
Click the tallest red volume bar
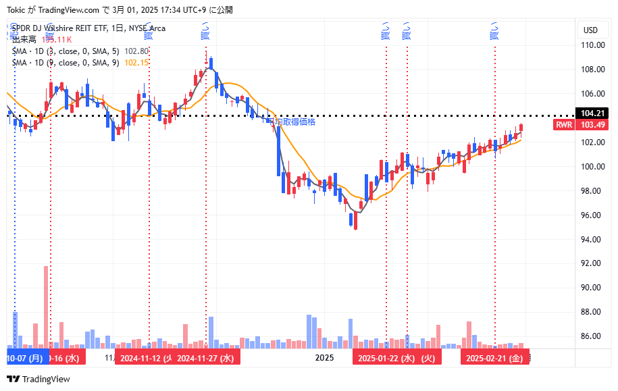coord(46,307)
